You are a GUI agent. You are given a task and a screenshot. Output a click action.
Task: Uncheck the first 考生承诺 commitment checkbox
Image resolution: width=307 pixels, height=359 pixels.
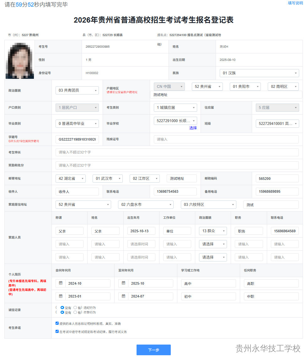[x=57, y=323]
